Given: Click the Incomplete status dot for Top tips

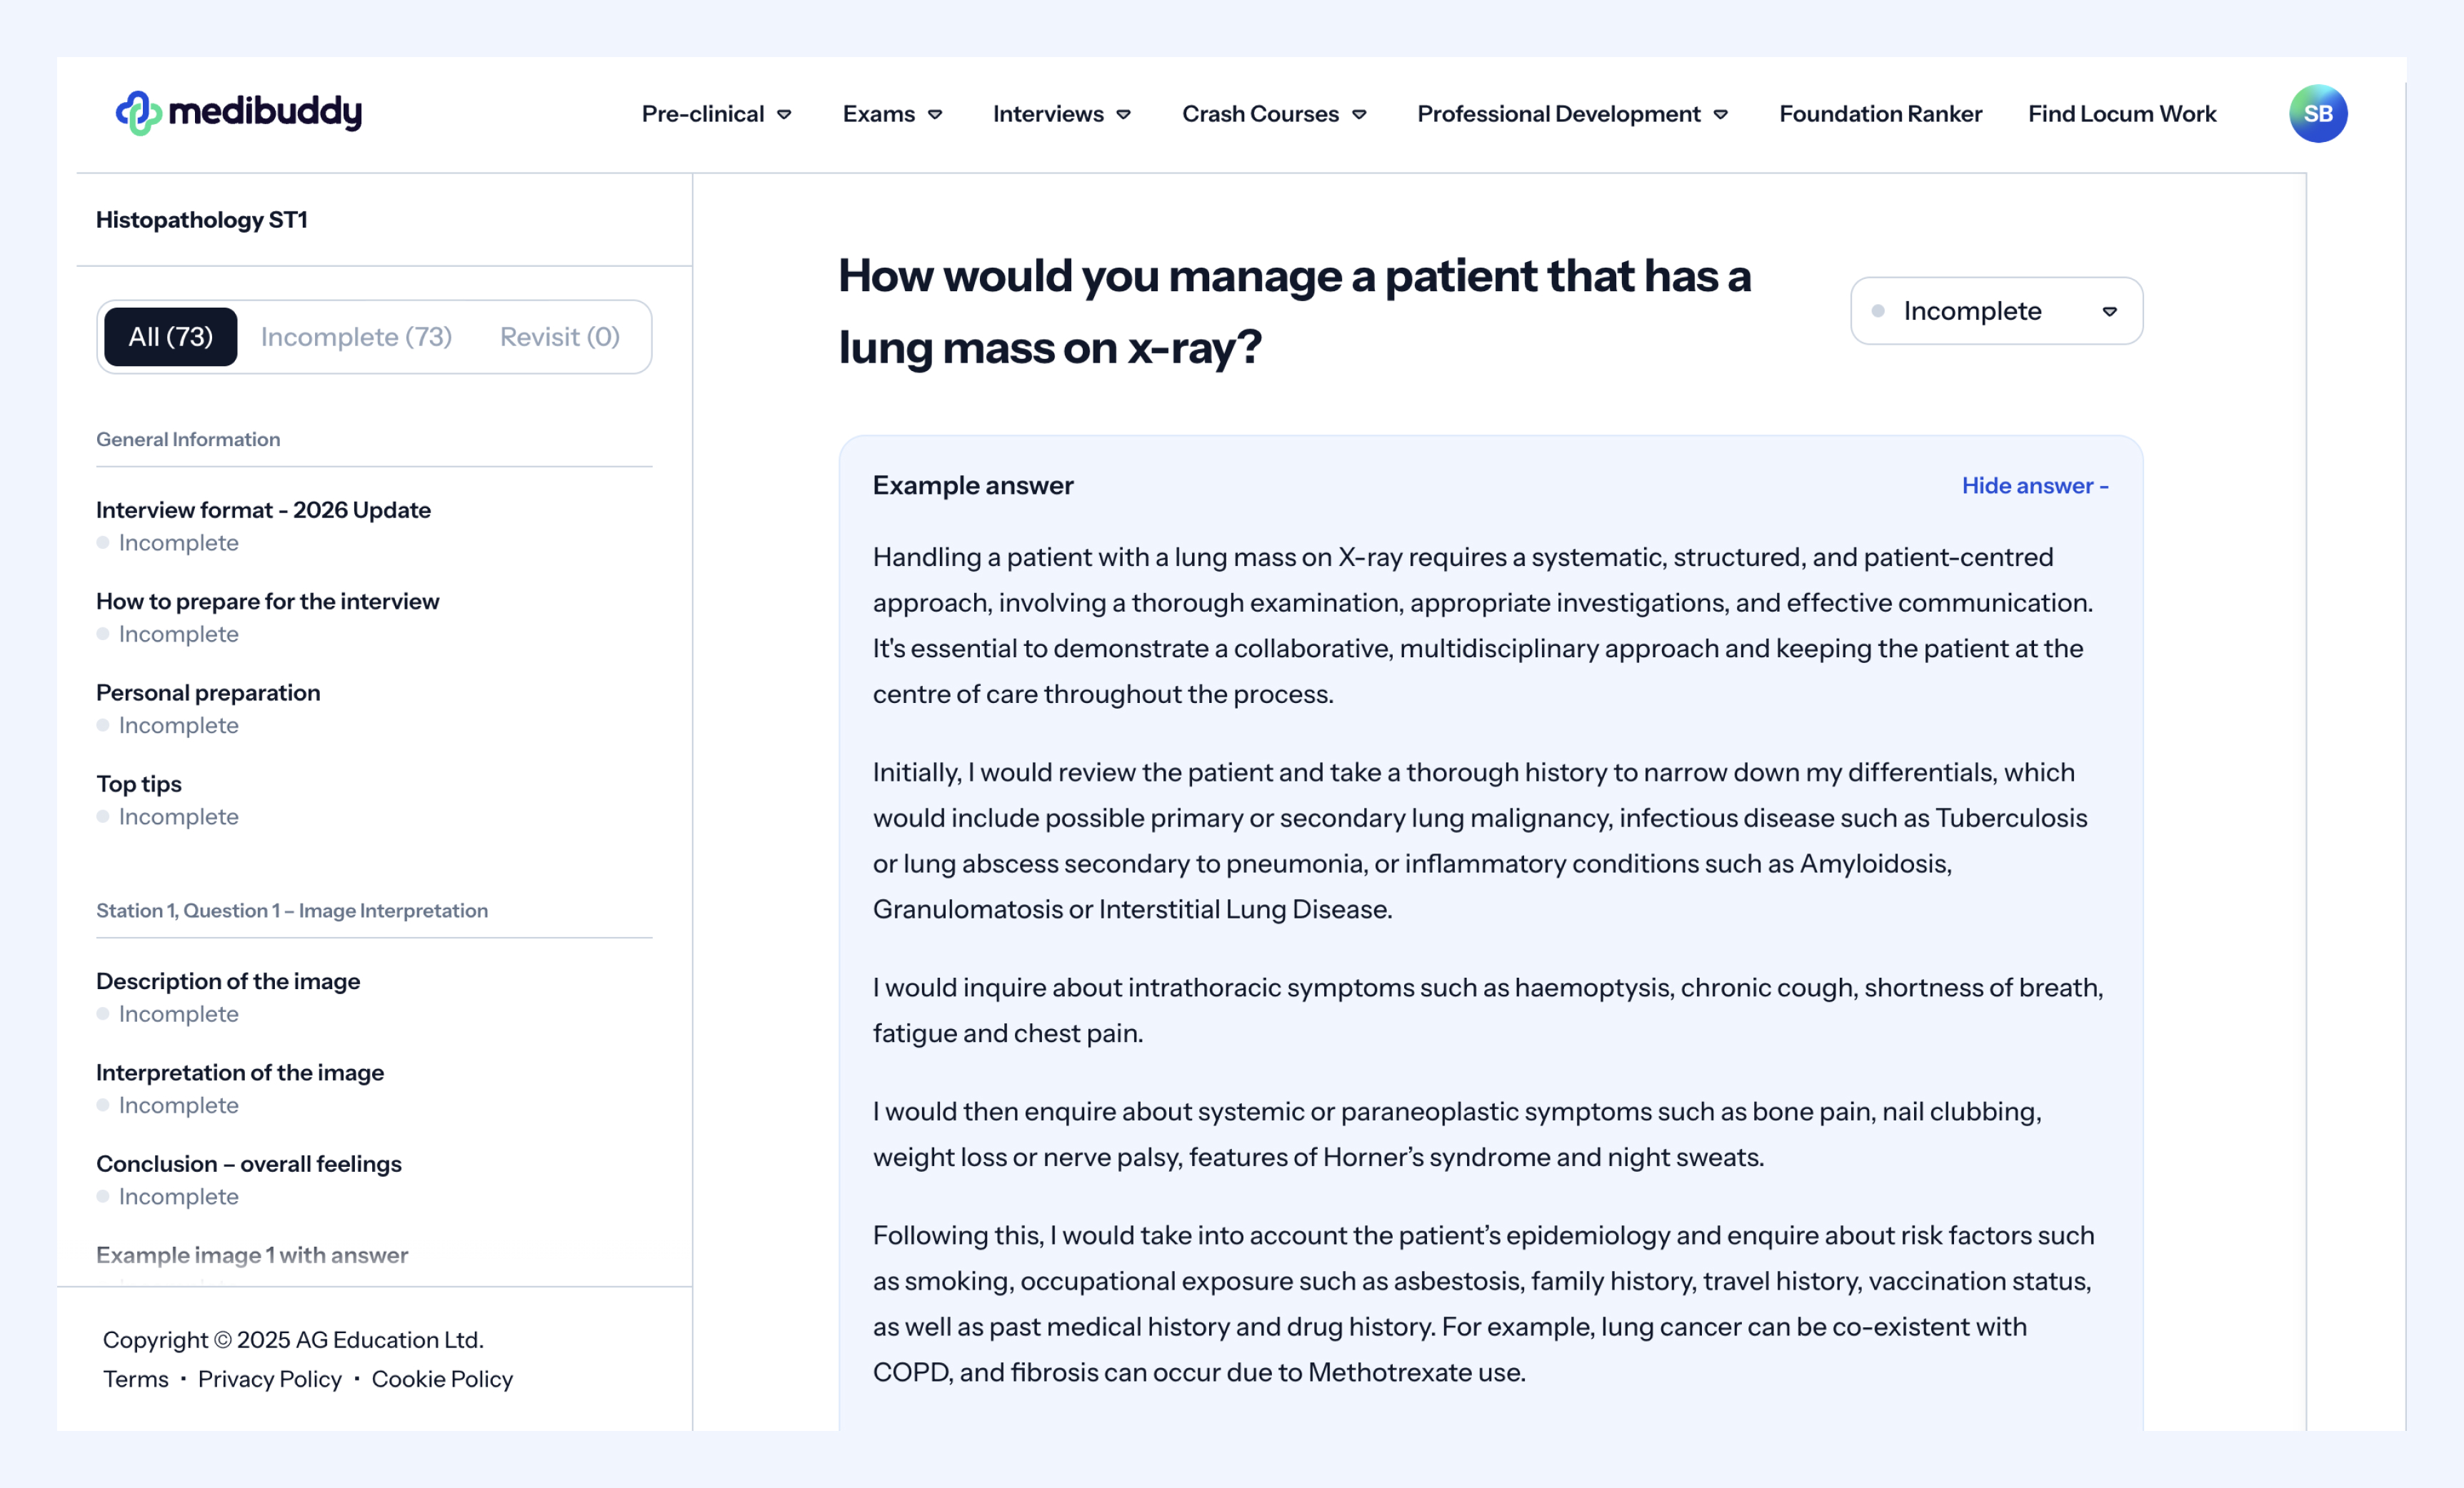Looking at the screenshot, I should [103, 816].
